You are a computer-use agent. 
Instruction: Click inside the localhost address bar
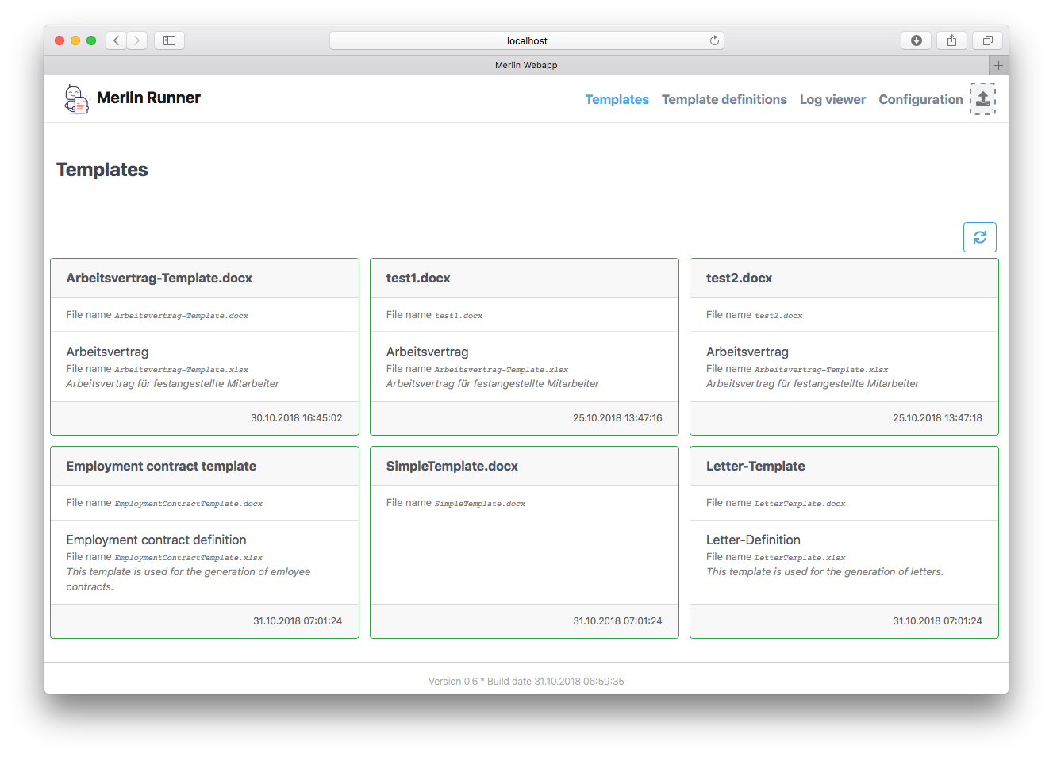(527, 40)
